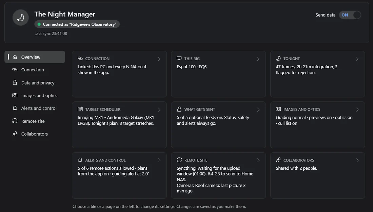Open Images and optics in sidebar
The image size is (373, 212).
click(35, 95)
